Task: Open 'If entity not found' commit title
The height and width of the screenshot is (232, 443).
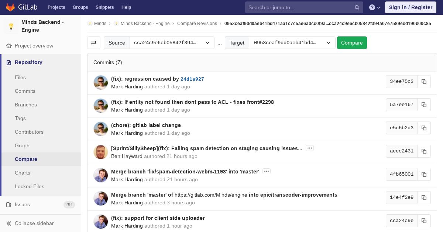Action: [192, 102]
